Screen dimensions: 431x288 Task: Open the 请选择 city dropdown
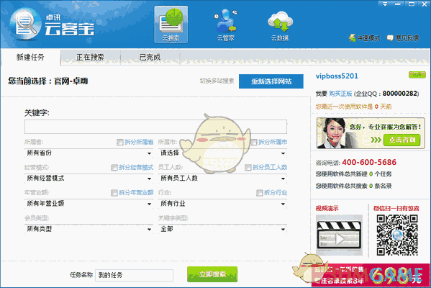[x=222, y=153]
